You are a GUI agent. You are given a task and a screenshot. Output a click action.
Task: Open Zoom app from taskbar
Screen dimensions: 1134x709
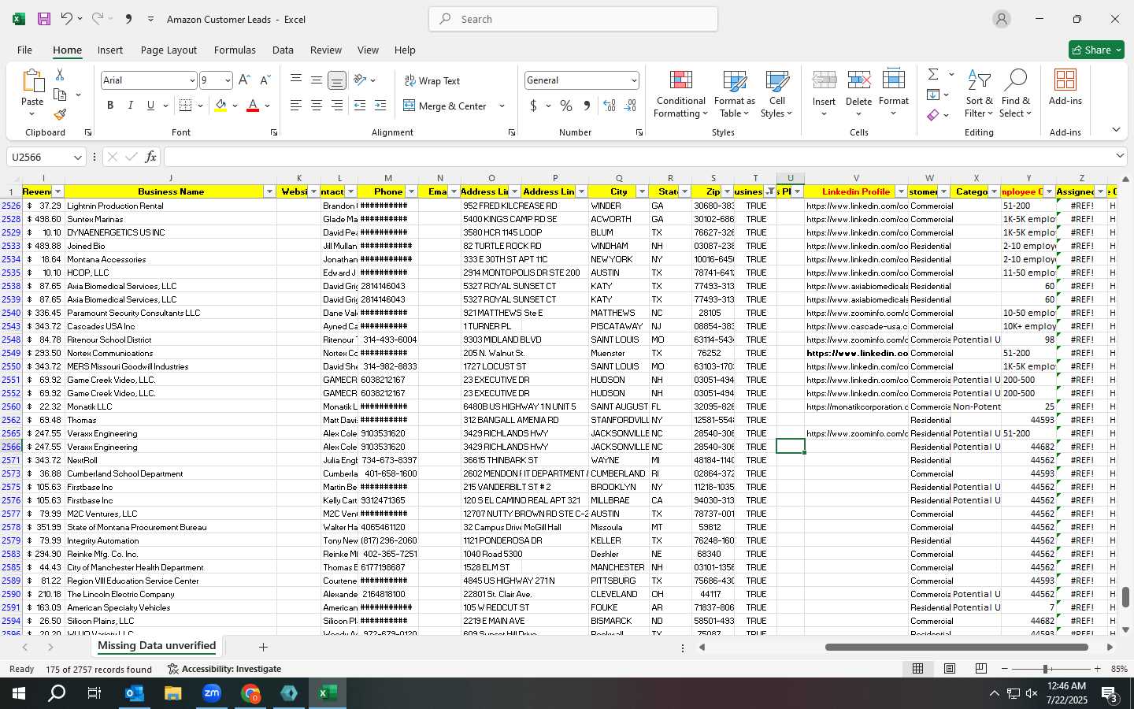pyautogui.click(x=212, y=693)
